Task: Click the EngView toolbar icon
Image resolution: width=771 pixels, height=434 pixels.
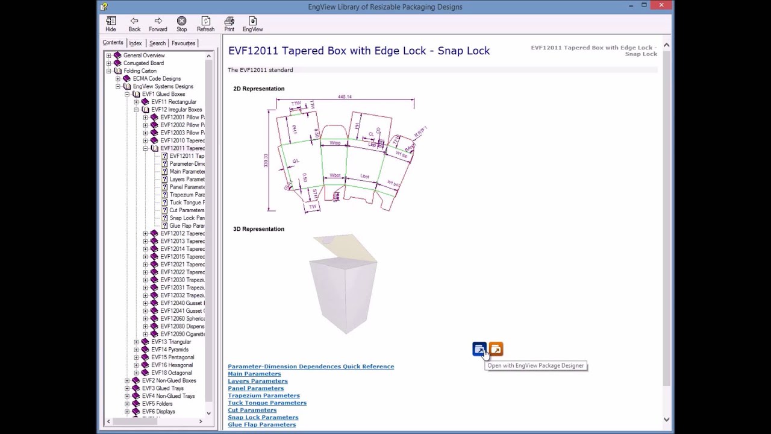Action: pos(252,21)
